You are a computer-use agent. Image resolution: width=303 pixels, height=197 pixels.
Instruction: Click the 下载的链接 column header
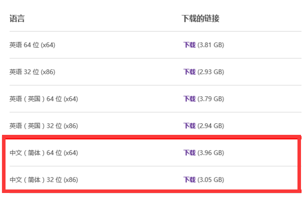[200, 19]
